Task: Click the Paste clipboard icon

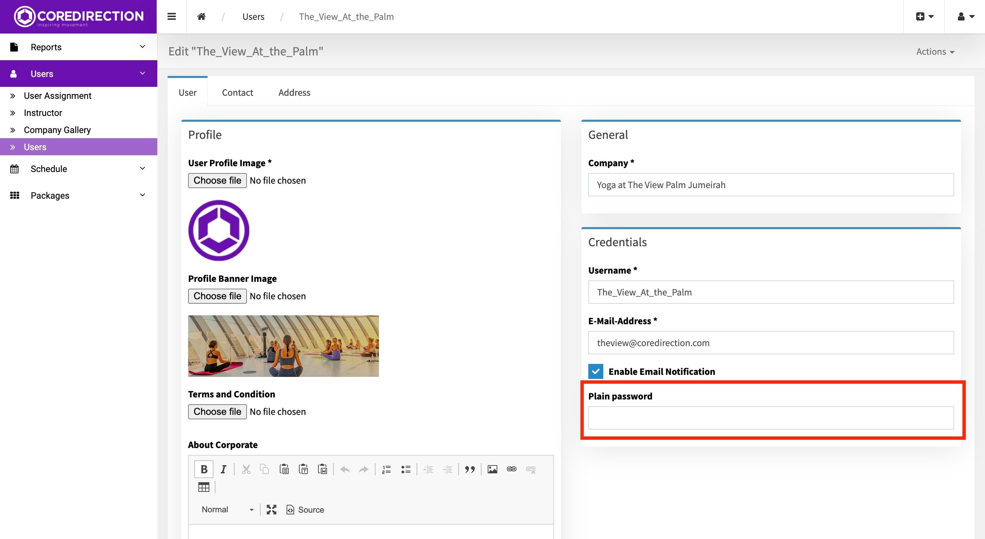Action: point(284,469)
